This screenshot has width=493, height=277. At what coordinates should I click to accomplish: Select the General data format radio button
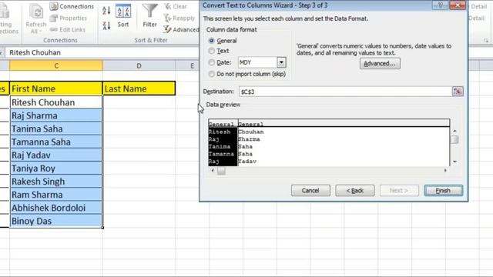pos(212,41)
